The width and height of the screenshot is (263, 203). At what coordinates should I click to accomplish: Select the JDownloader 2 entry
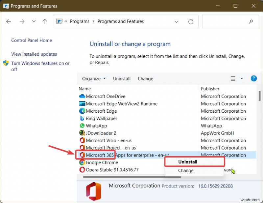click(101, 133)
